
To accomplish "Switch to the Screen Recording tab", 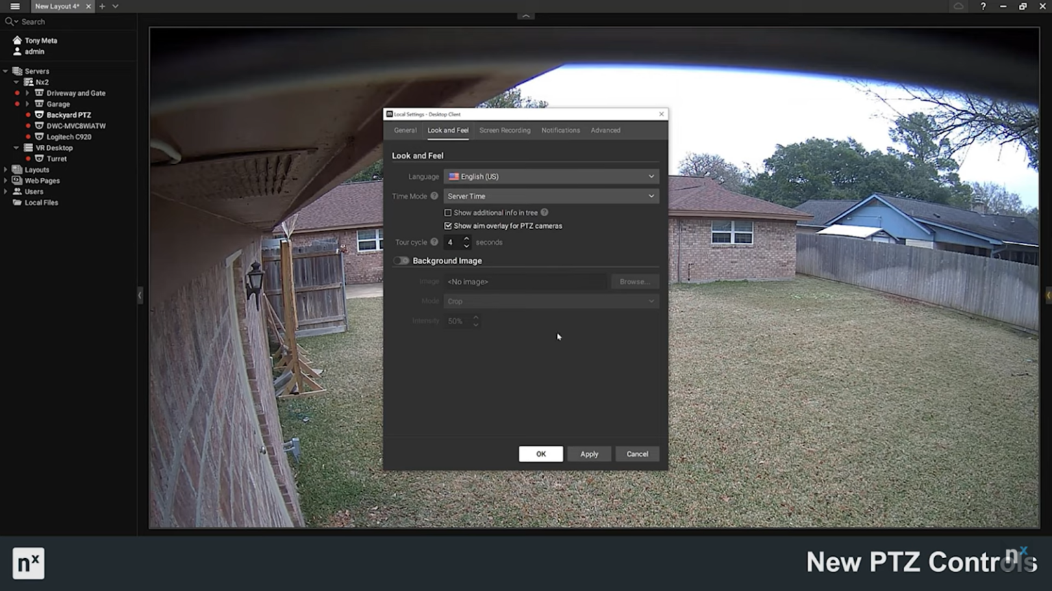I will coord(505,130).
